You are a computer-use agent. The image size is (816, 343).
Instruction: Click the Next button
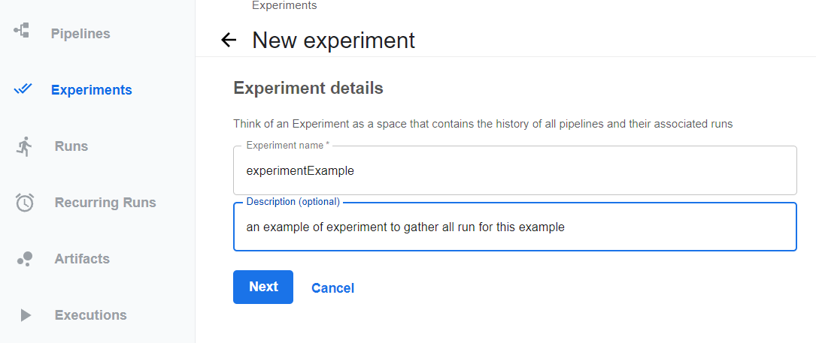click(263, 287)
